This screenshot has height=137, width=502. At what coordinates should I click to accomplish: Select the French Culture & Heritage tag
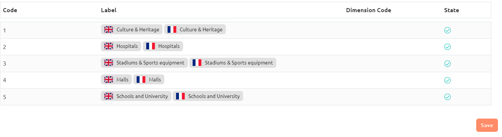[x=195, y=29]
